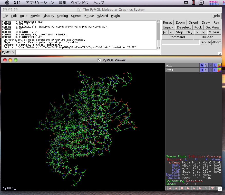Open the Mouse menu
Image resolution: width=225 pixels, height=195 pixels.
coord(89,16)
